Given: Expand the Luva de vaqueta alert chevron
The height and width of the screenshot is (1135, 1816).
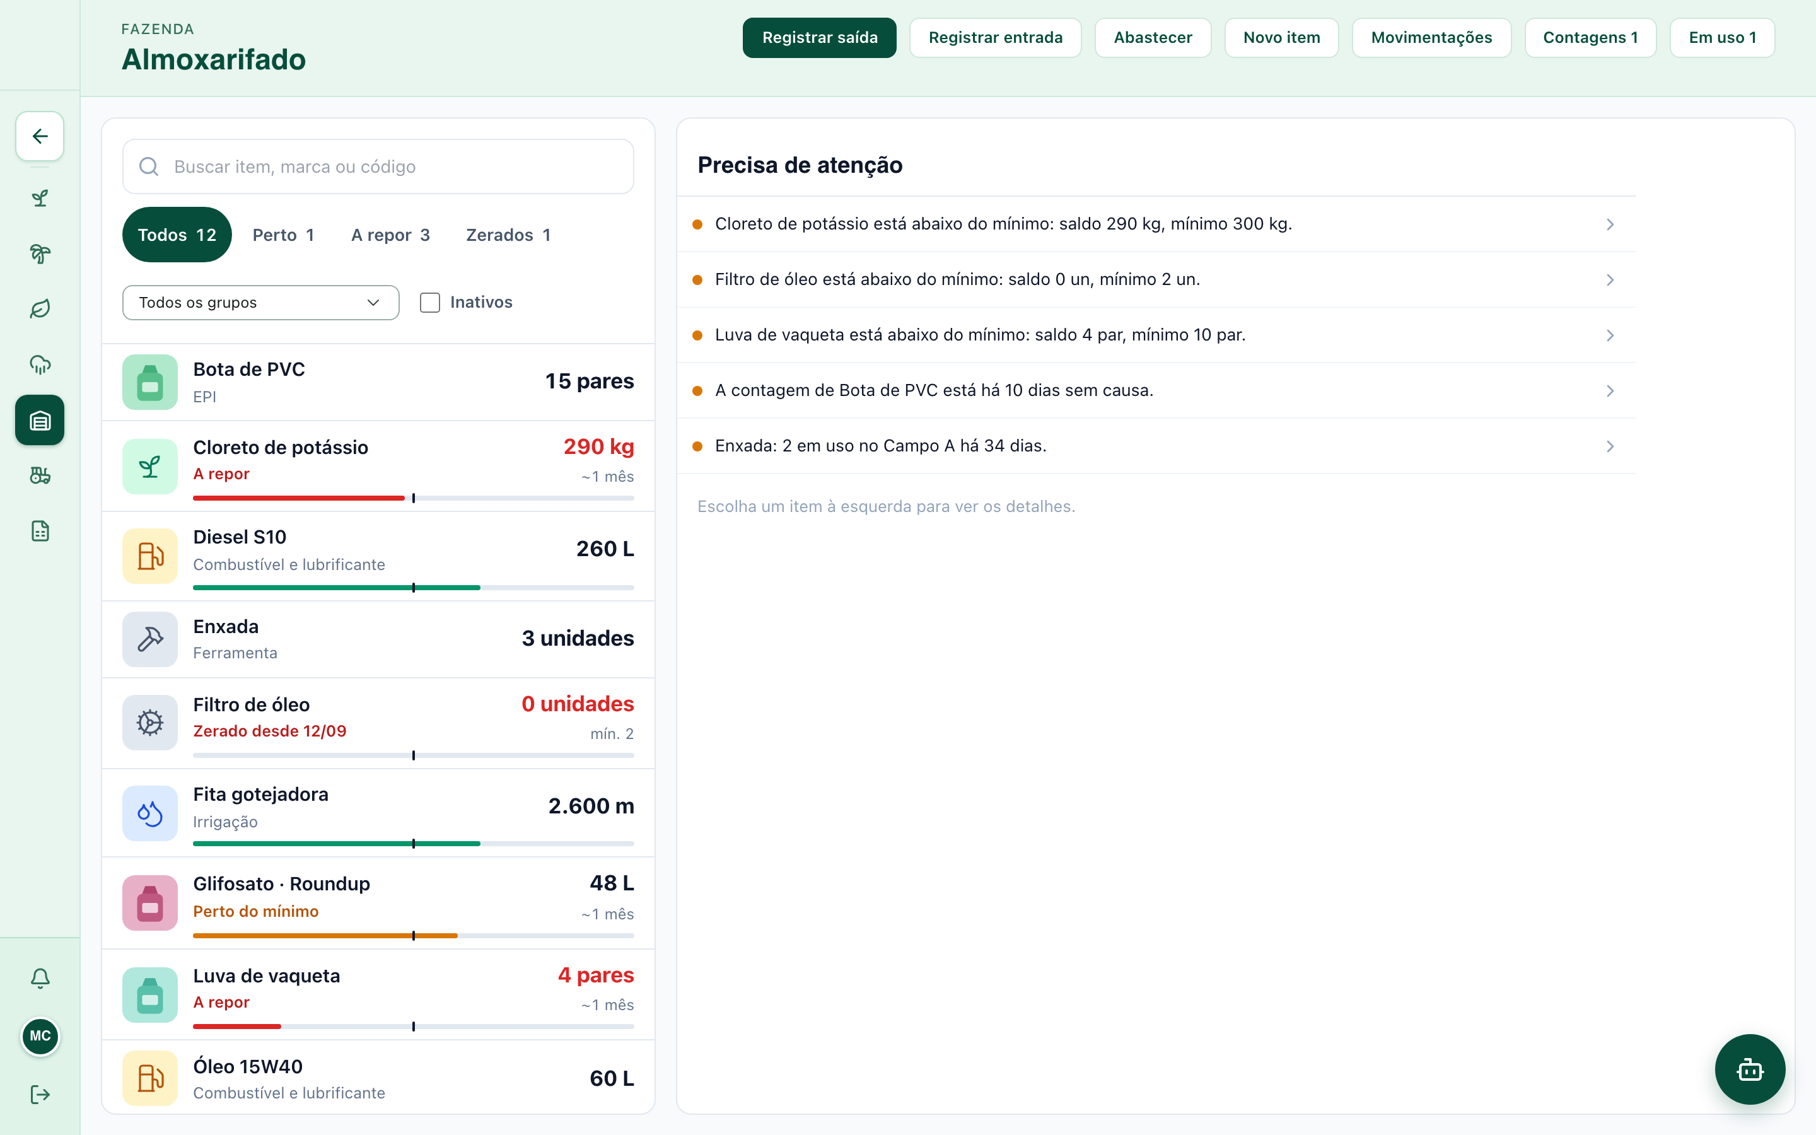Looking at the screenshot, I should tap(1610, 335).
